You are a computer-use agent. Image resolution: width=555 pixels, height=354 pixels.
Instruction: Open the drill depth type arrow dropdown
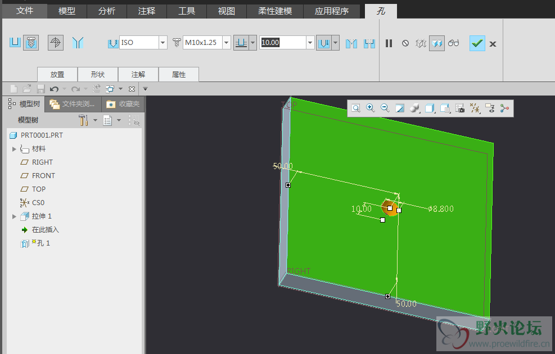[x=336, y=43]
